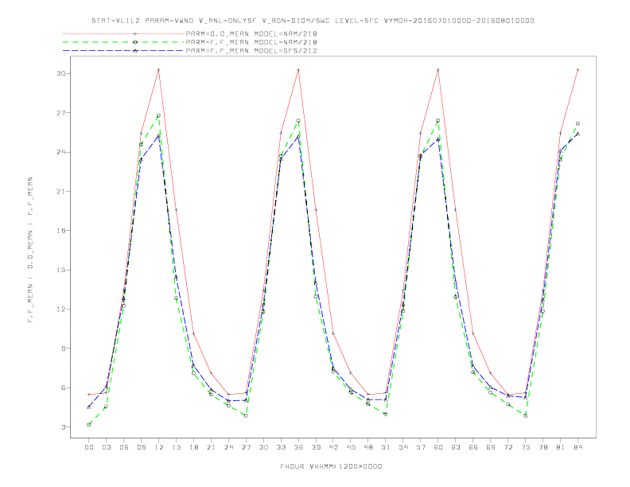Select the green dashed line legend sample
This screenshot has height=487, width=630.
123,42
